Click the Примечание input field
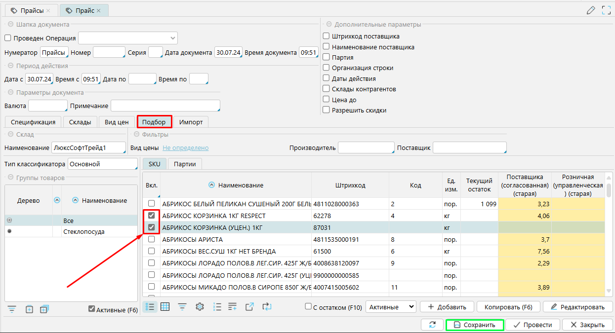Screen dimensions: 615x333 [x=165, y=106]
